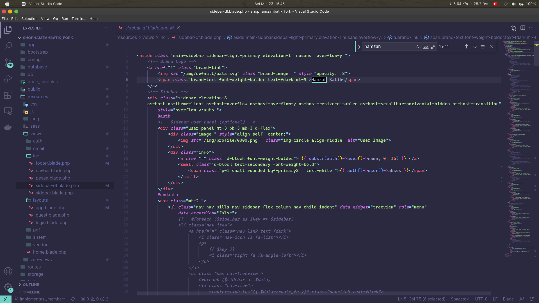The height and width of the screenshot is (303, 539).
Task: Open the Terminal menu
Action: (79, 19)
